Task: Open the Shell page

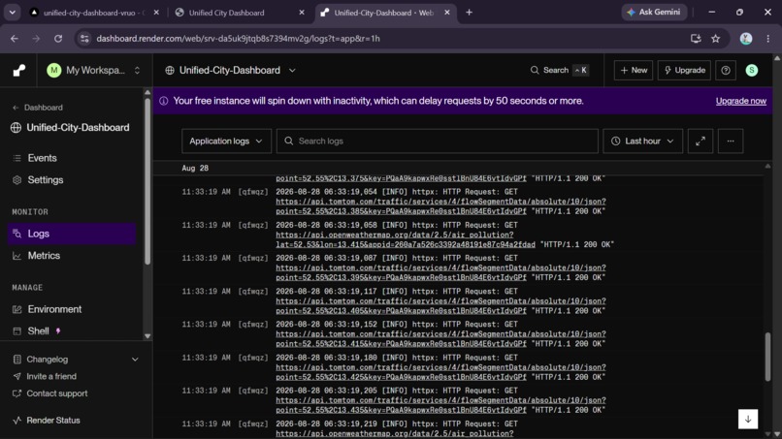Action: pos(38,330)
